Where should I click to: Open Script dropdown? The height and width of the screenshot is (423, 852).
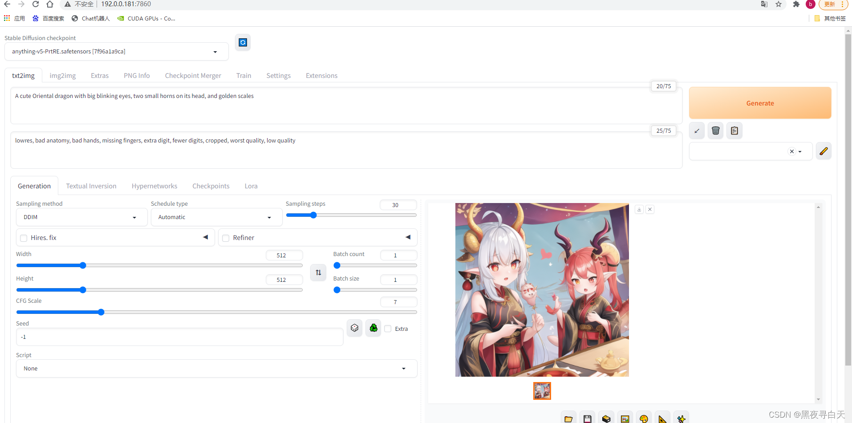coord(217,369)
